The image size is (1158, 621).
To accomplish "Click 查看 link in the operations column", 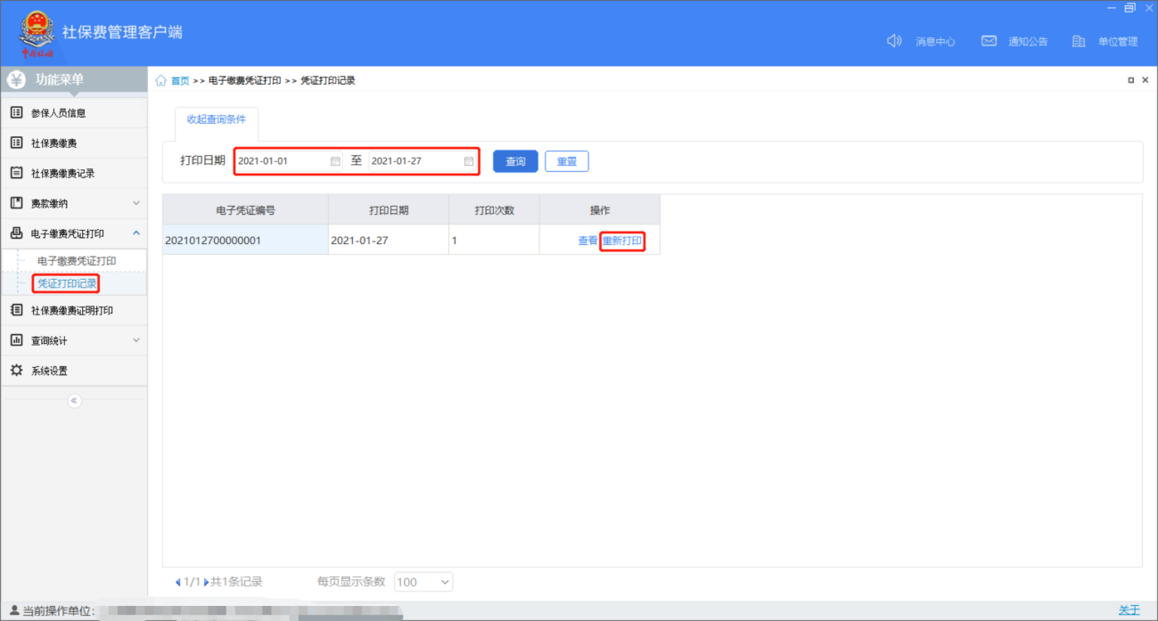I will [x=587, y=241].
